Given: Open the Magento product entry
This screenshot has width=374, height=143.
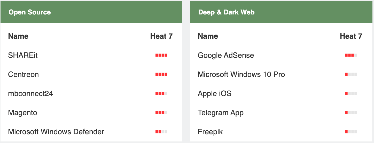Looking at the screenshot, I should click(22, 113).
